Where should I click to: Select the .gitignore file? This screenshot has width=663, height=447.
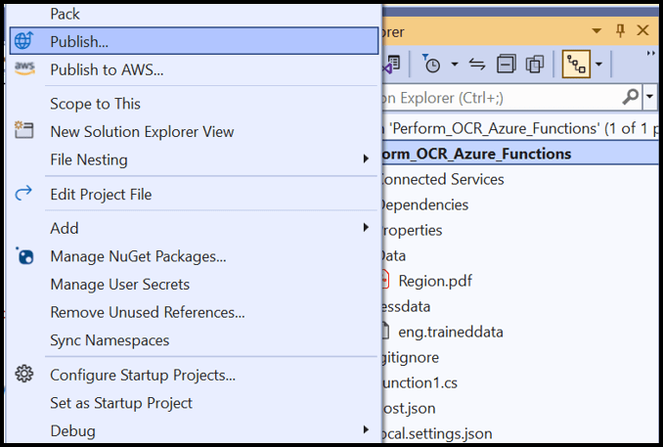[x=411, y=357]
